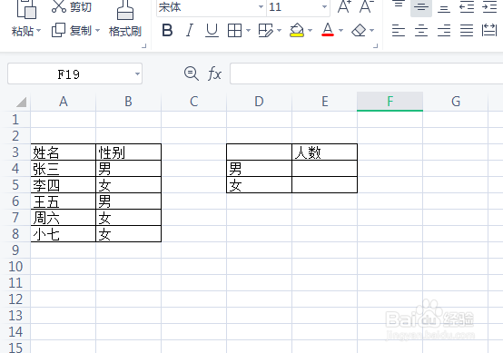
Task: Expand the eraser clear dropdown arrow
Action: (x=371, y=31)
